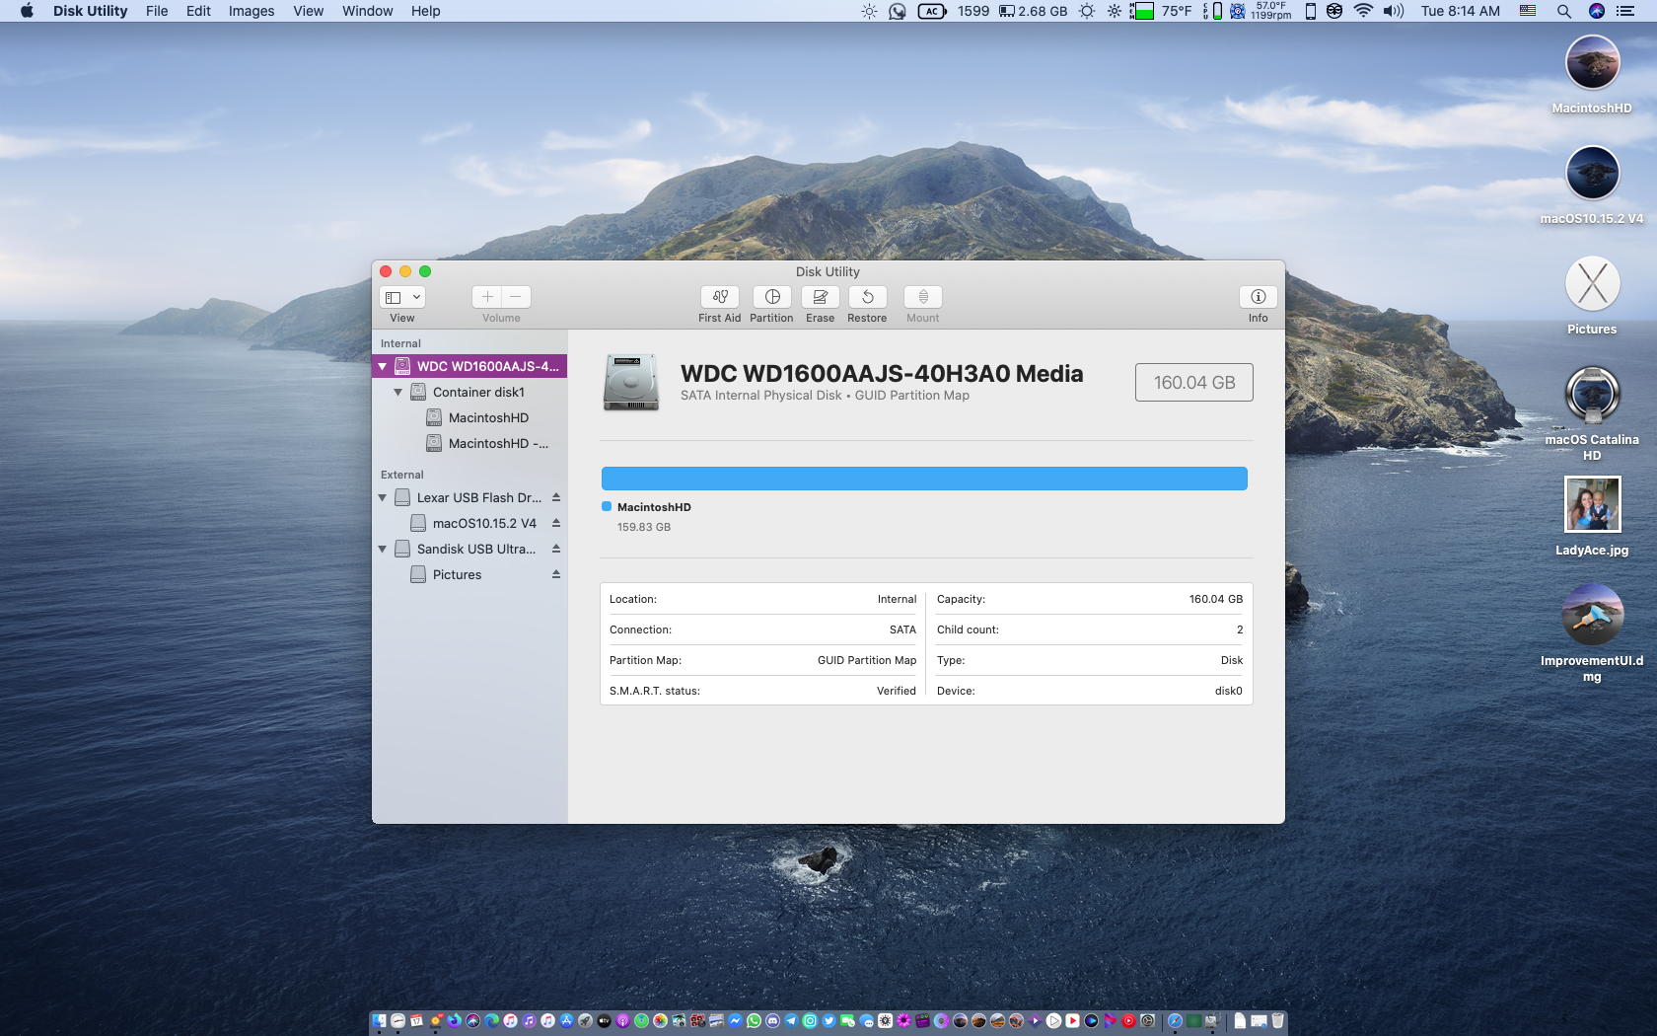
Task: Click the 2.68 GB memory status item
Action: [x=1033, y=11]
